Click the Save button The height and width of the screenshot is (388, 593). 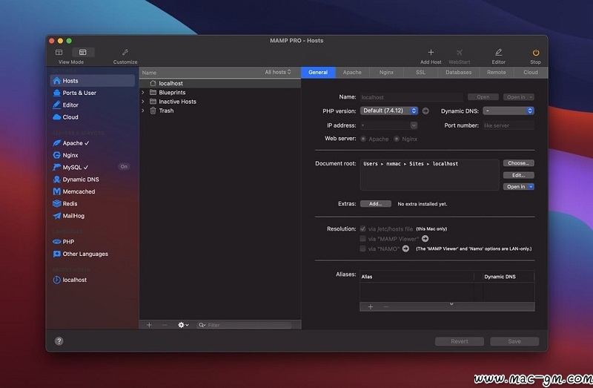point(514,341)
